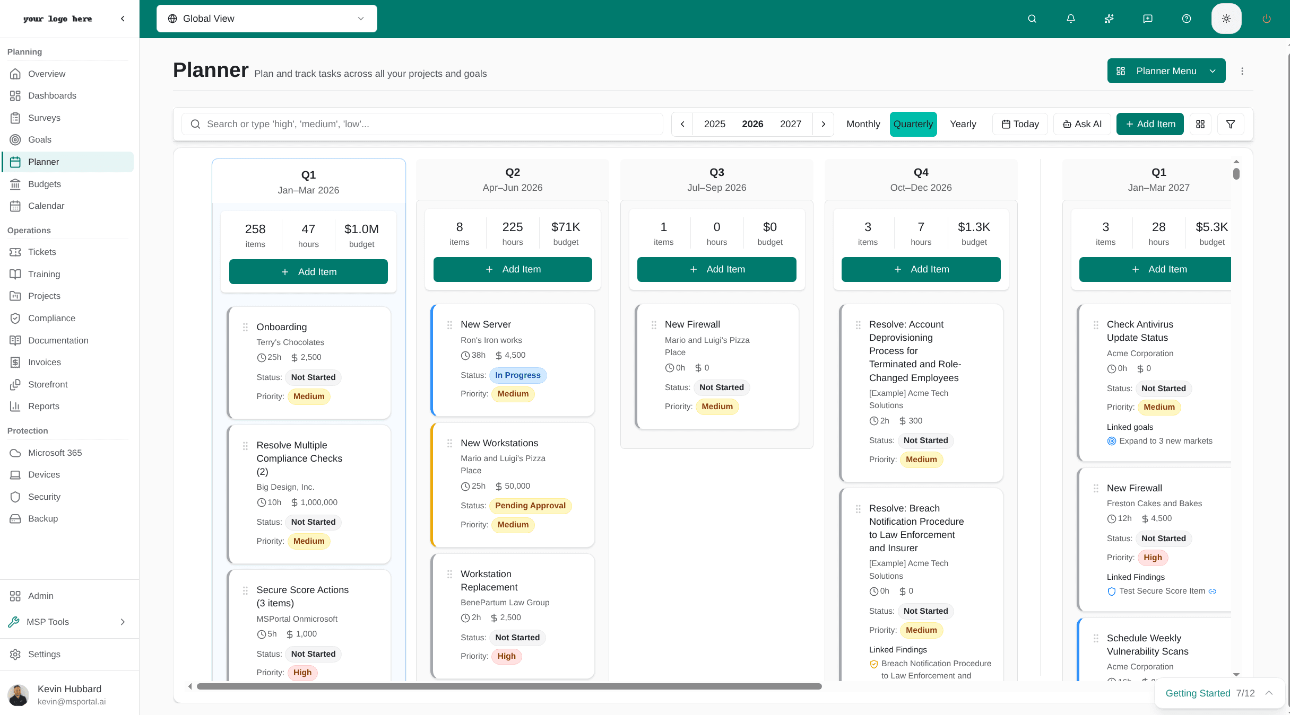Open the Tickets page in the sidebar
1290x715 pixels.
click(42, 252)
